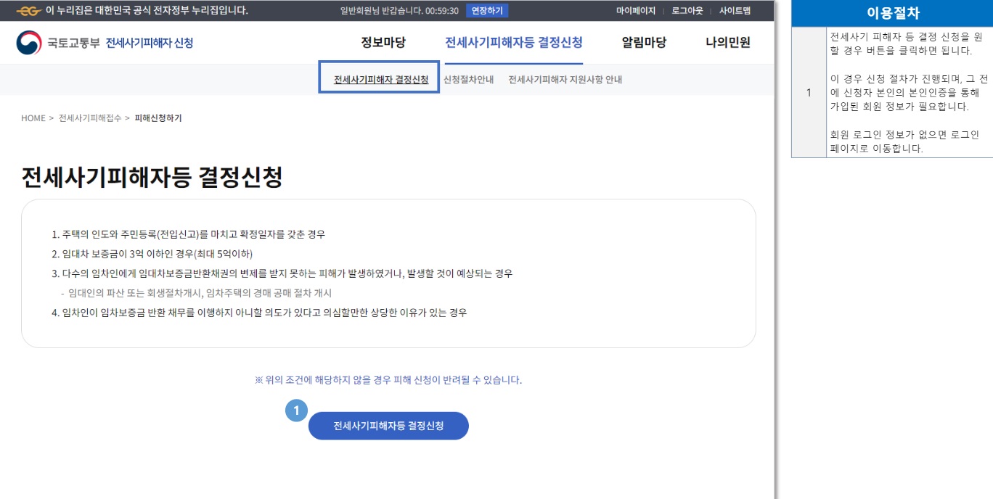993x499 pixels.
Task: Click 로그아웃 to sign out
Action: (x=687, y=11)
